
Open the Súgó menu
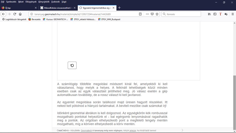click(x=64, y=2)
